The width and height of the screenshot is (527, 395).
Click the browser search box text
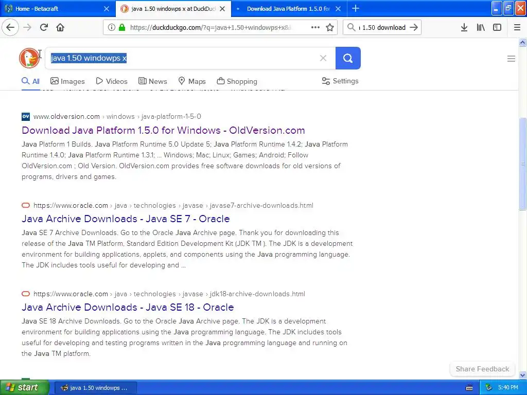point(382,28)
